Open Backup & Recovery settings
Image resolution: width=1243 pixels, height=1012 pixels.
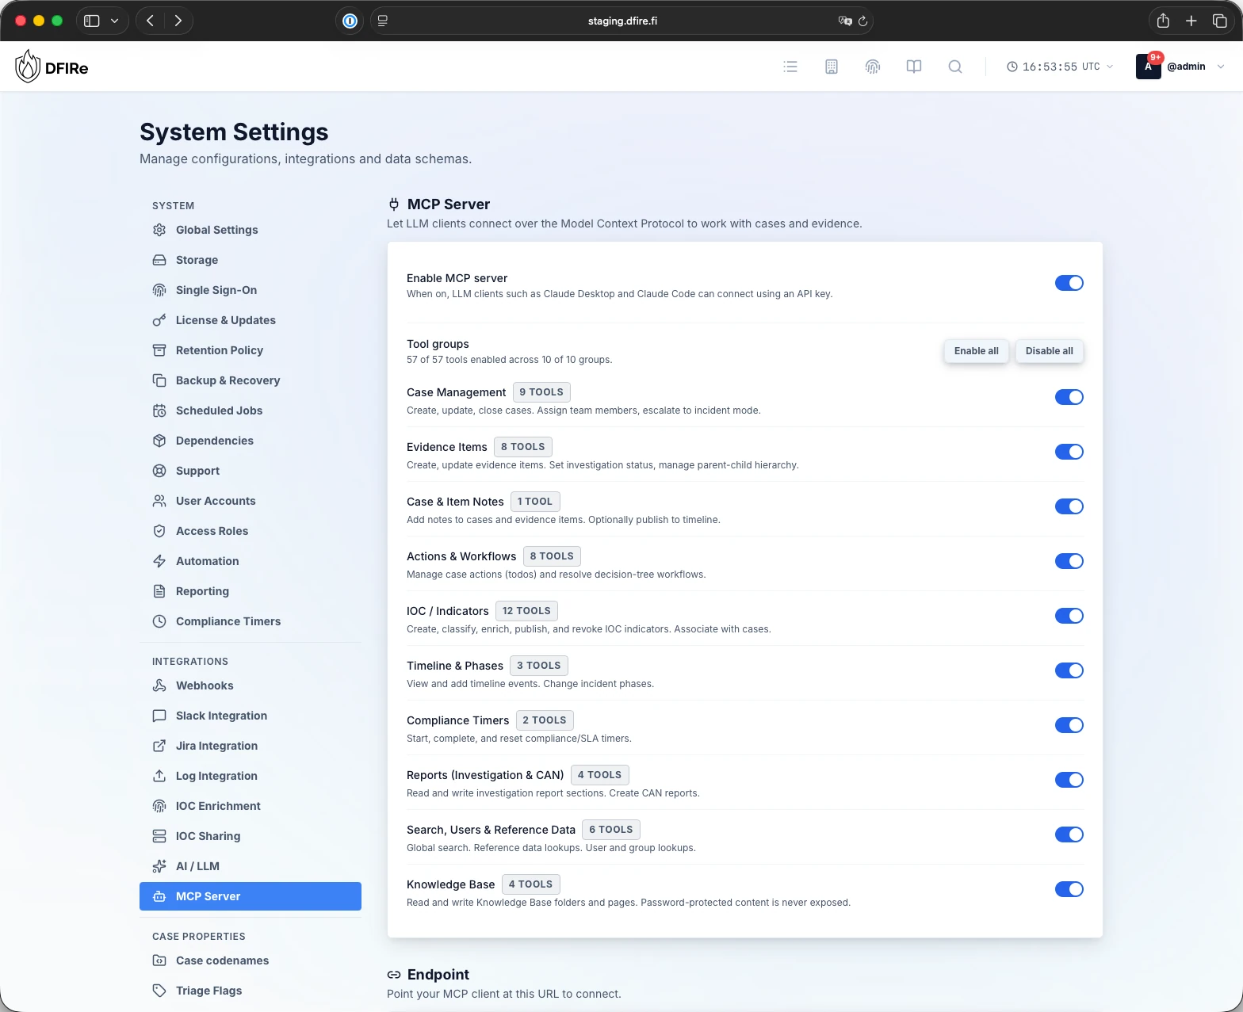pos(251,380)
